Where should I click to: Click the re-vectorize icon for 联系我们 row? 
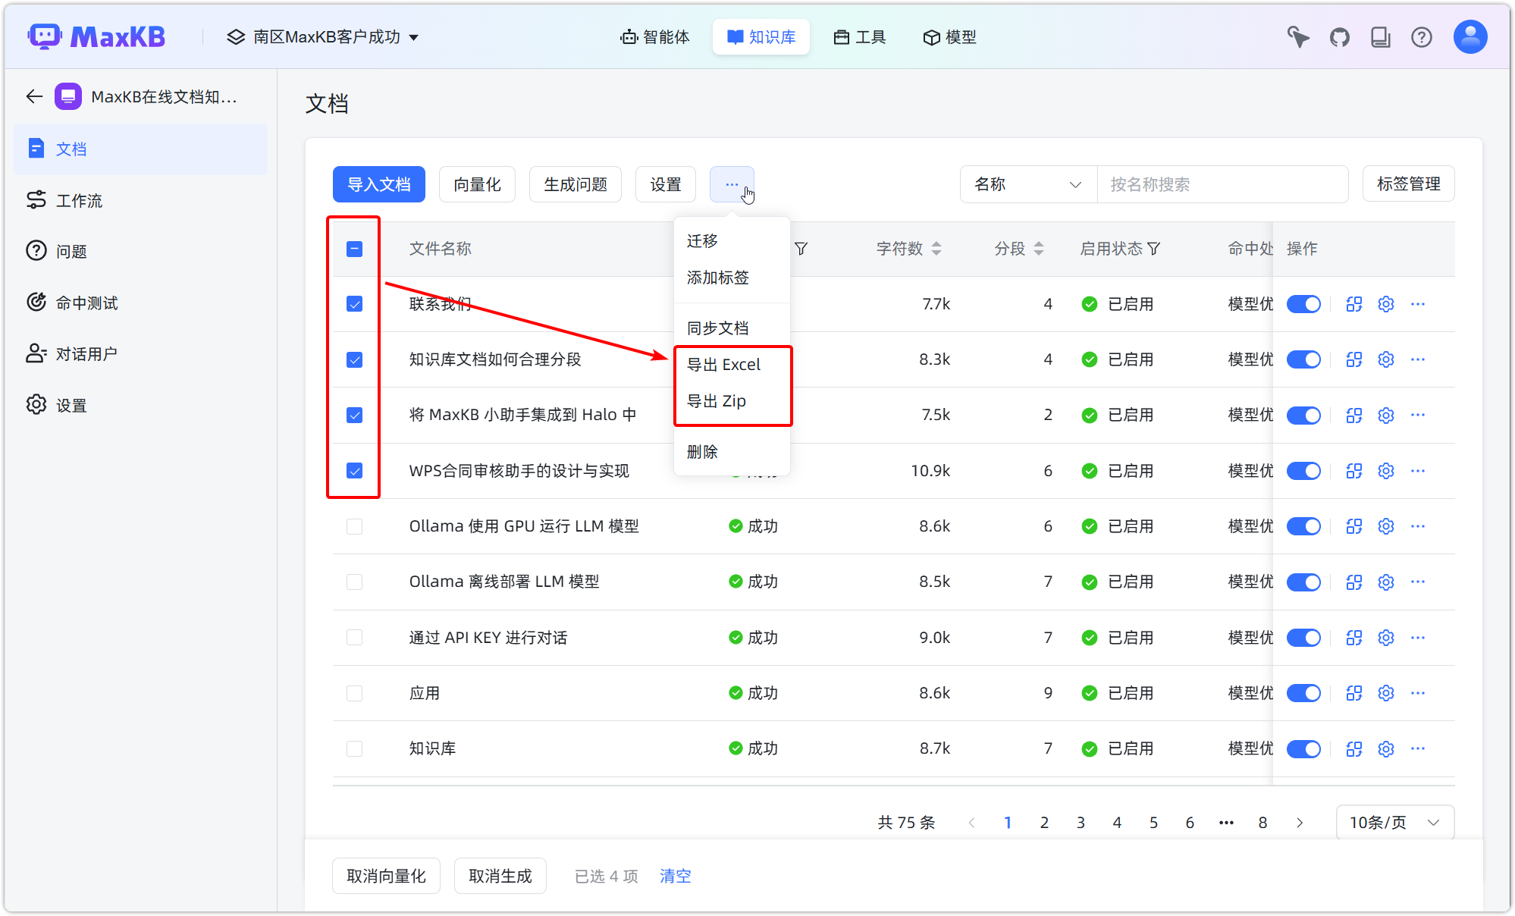1354,303
